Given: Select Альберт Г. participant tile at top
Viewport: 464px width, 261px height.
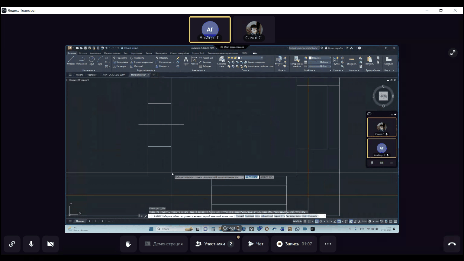Looking at the screenshot, I should pyautogui.click(x=210, y=30).
